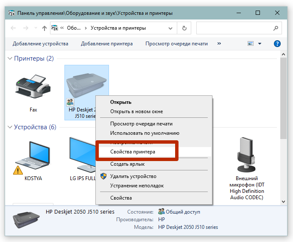Image resolution: width=293 pixels, height=242 pixels.
Task: Open breadcrumb arrow after Обо...
Action: coord(86,28)
